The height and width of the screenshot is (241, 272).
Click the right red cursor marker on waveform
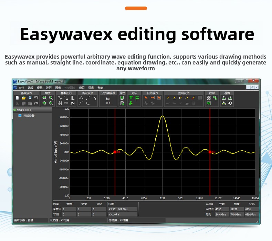210,152
